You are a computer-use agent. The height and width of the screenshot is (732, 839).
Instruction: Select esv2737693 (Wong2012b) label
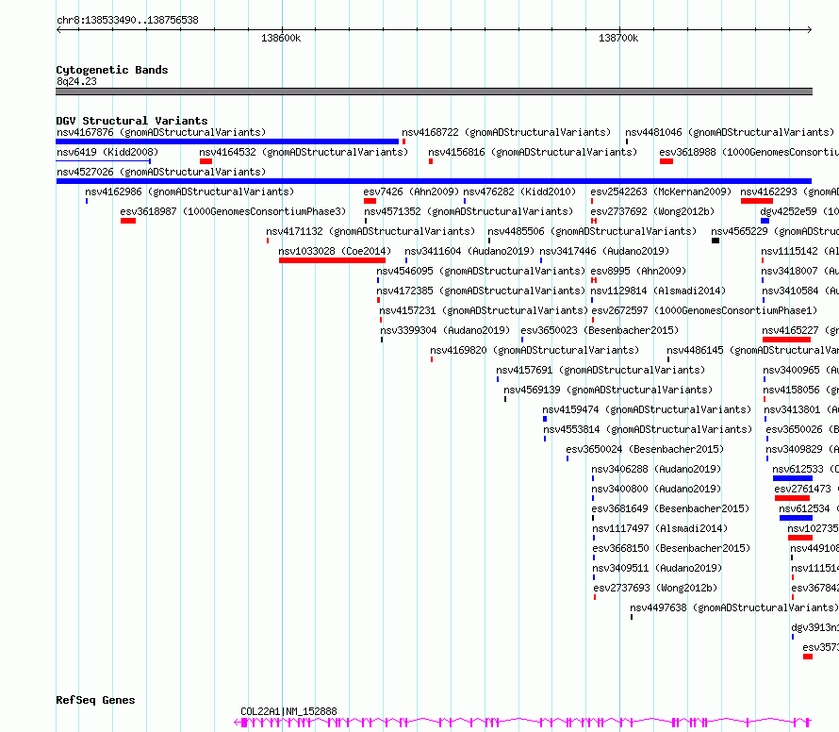[x=655, y=588]
